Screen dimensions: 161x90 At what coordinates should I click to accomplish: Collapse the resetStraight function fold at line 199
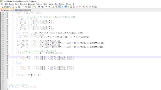[8, 89]
